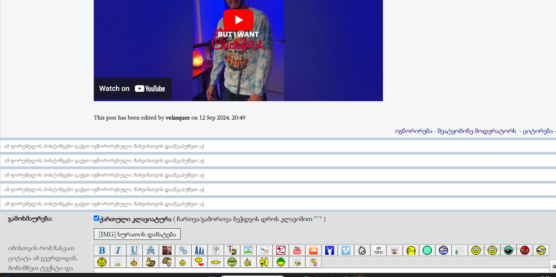
Task: Insert a YouTube video with the YouTube icon
Action: tap(297, 250)
